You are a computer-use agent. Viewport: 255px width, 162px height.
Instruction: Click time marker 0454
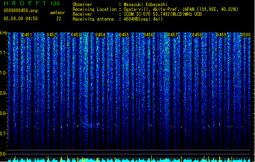tap(100, 35)
